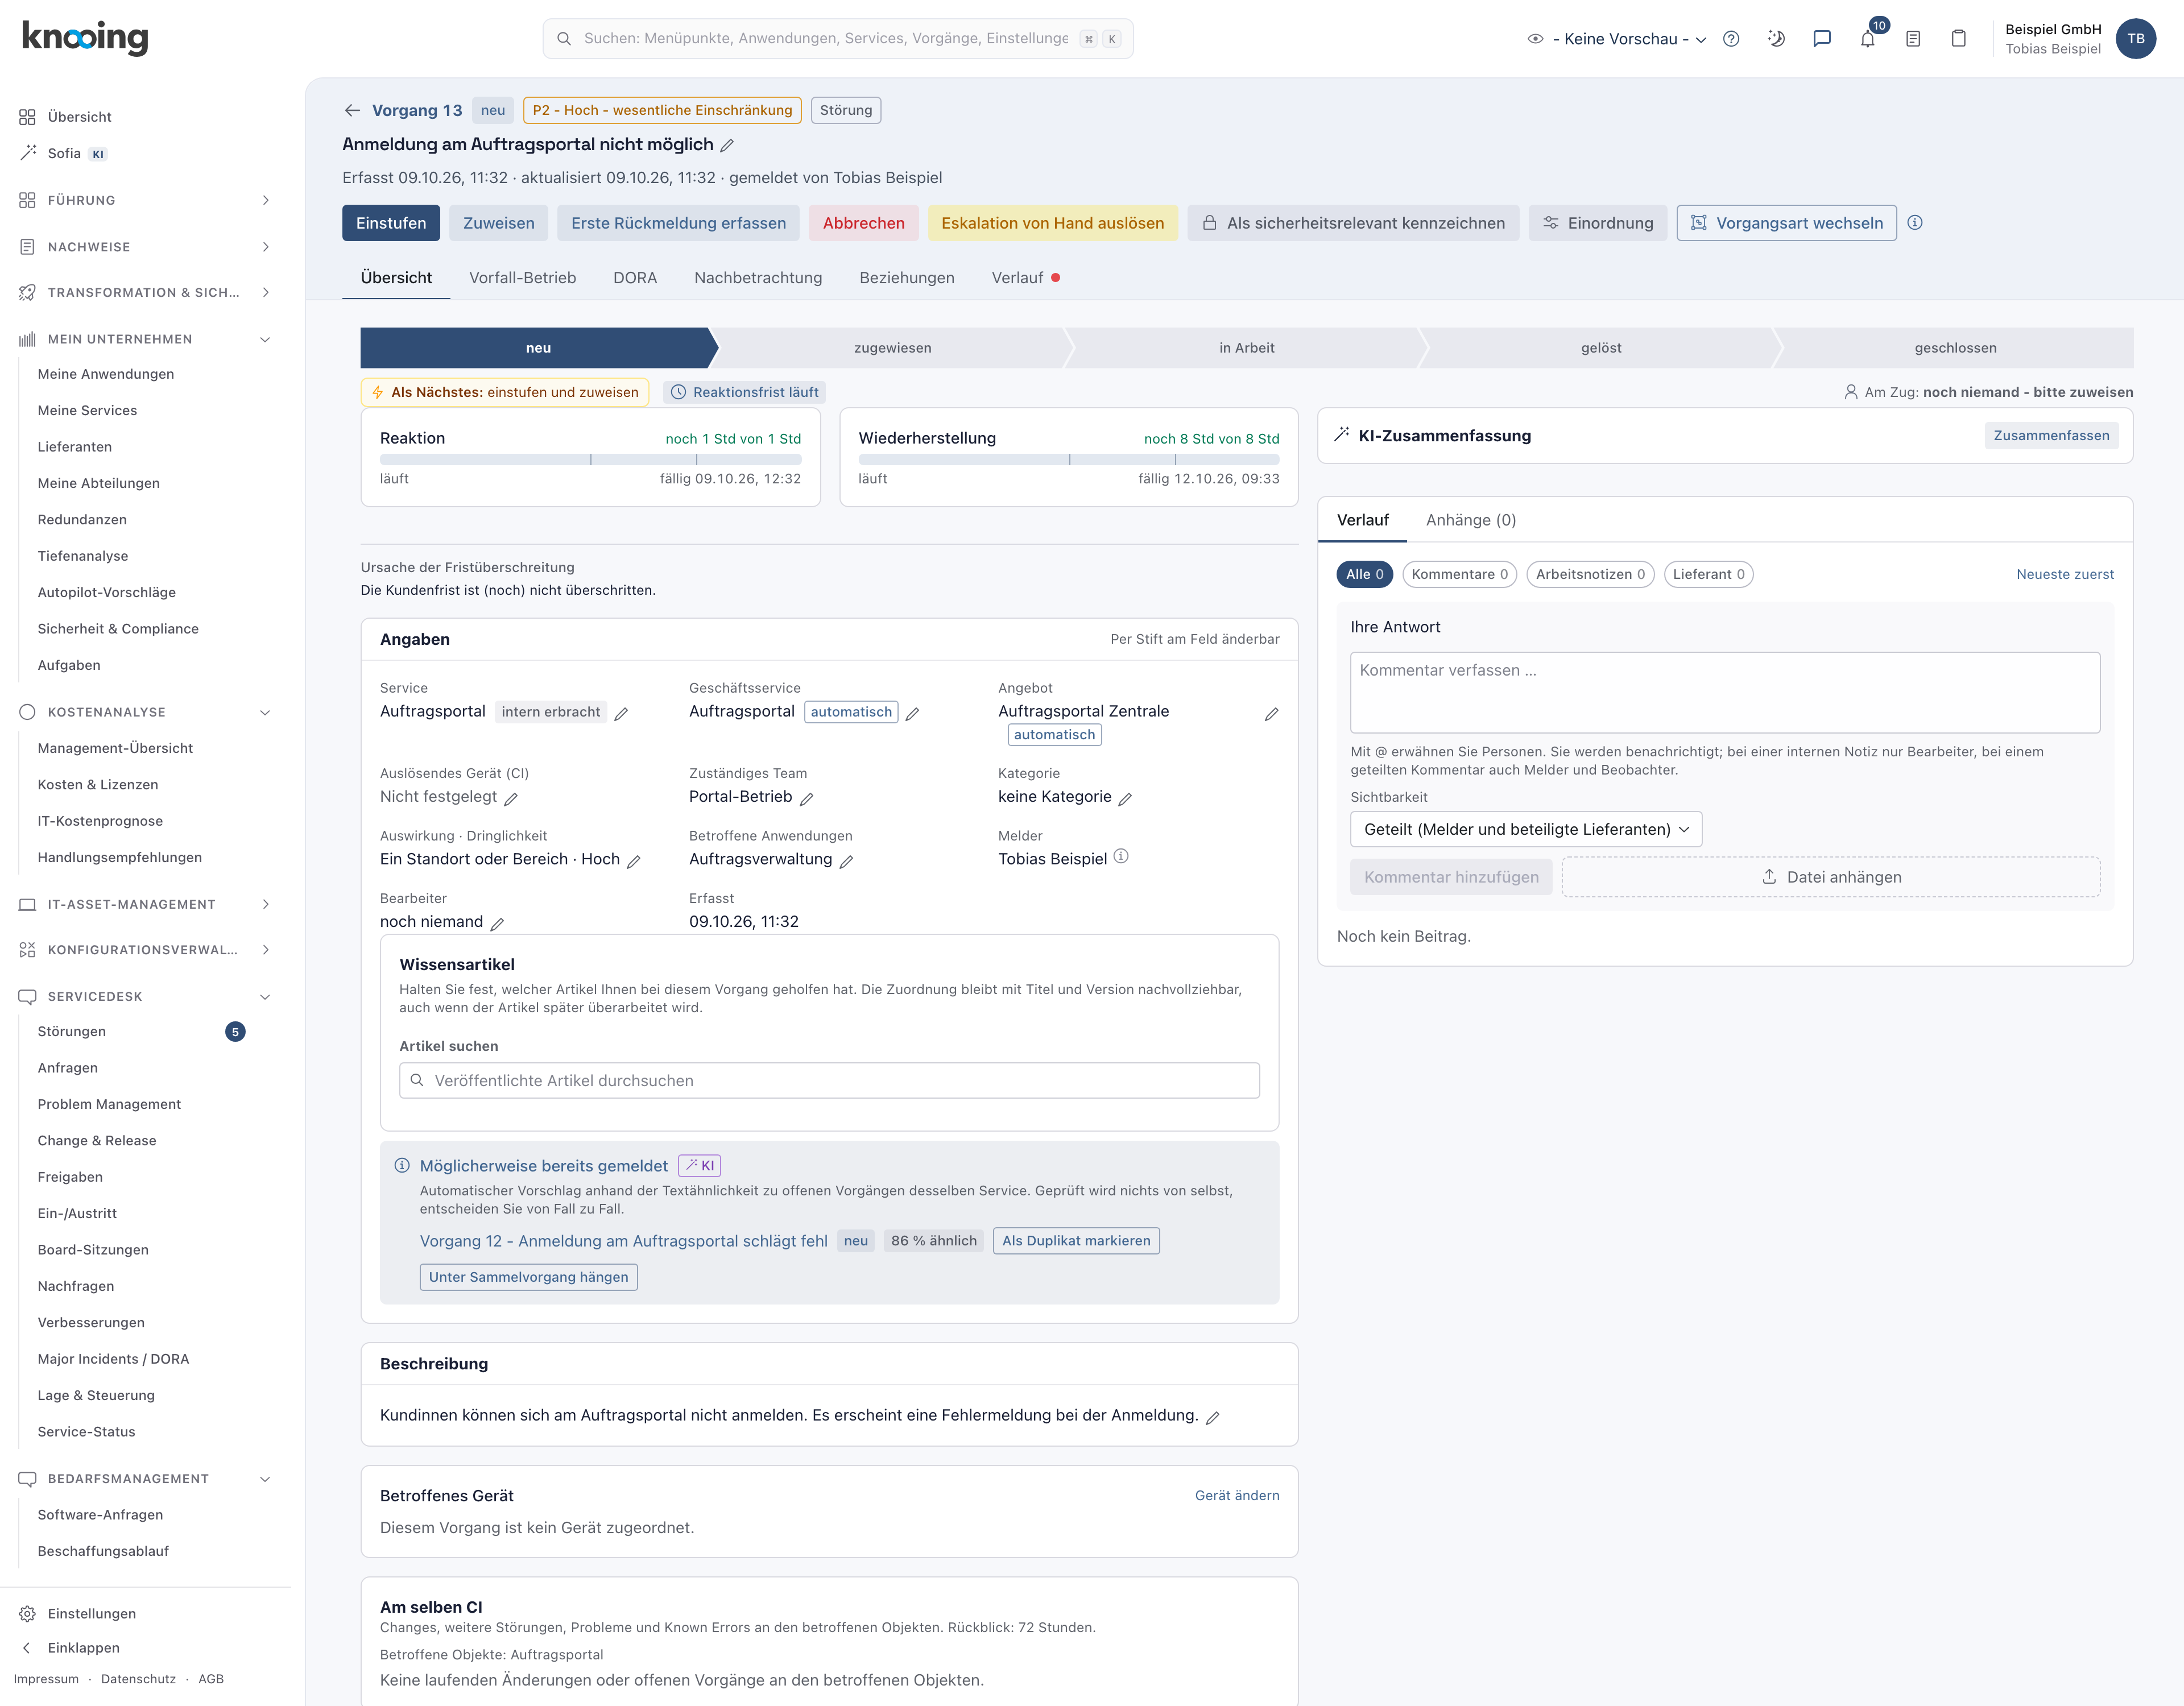Click the info icon next to Tobias Beispiel
Screen dimensions: 2184x1706
(1121, 857)
